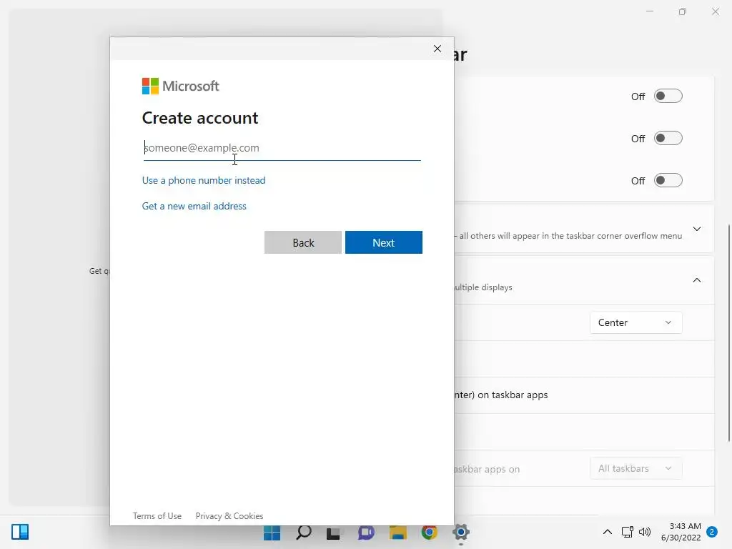Open taskbar Search magnifier icon

pyautogui.click(x=303, y=532)
